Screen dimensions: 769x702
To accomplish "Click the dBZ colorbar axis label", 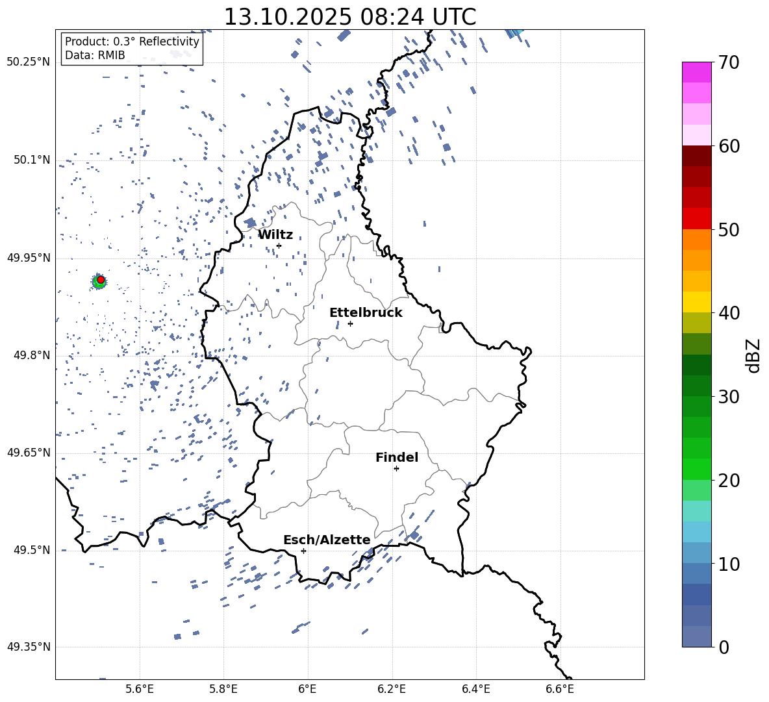I will coord(753,355).
